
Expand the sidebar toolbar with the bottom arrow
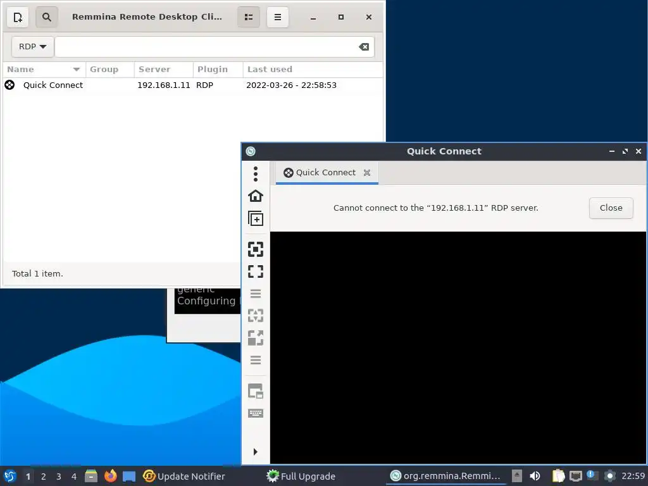coord(256,452)
